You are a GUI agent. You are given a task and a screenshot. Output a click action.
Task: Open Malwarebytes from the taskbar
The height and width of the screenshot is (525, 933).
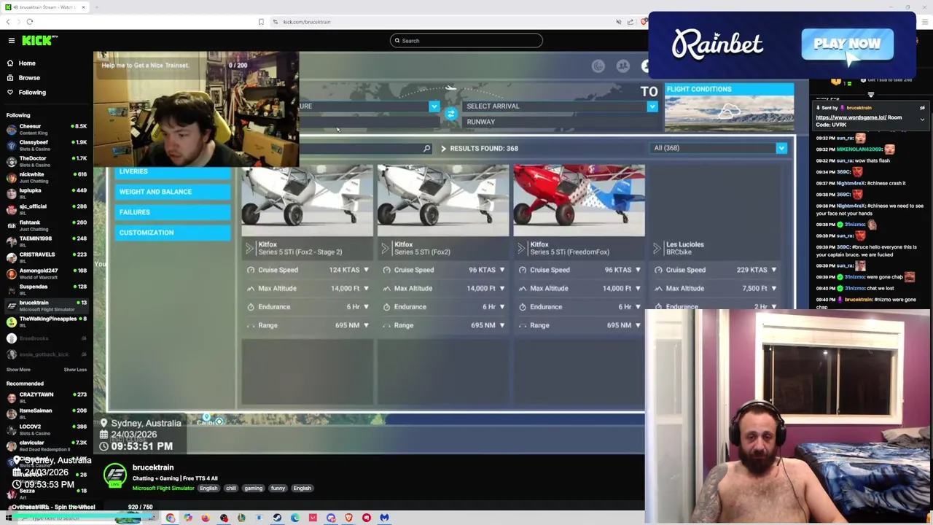[x=384, y=518]
